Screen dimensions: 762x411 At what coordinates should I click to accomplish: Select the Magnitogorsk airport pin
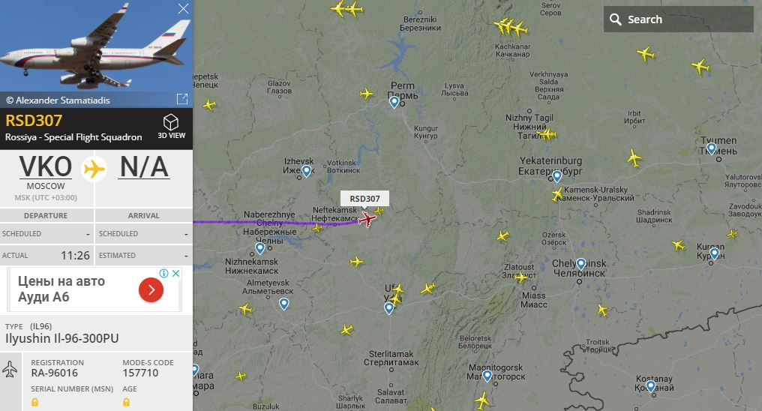pyautogui.click(x=487, y=376)
